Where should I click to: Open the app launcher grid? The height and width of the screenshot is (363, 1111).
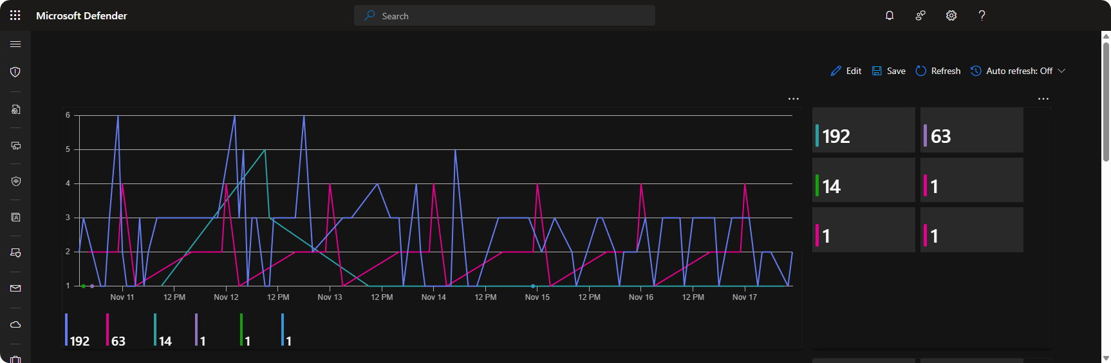15,15
